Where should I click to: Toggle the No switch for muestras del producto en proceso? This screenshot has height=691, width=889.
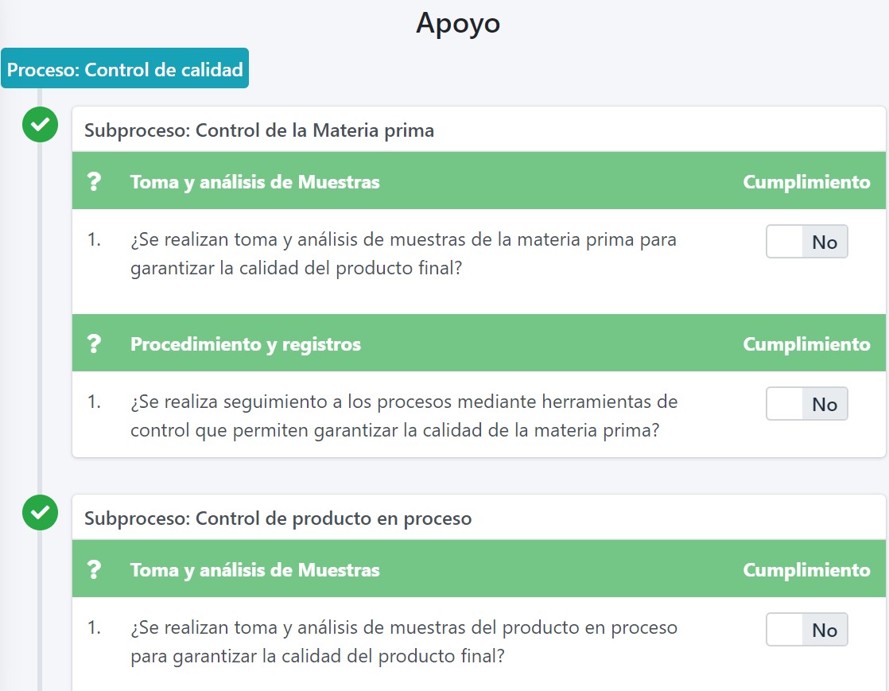(x=806, y=629)
